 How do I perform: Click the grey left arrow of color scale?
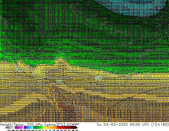click(x=6, y=128)
